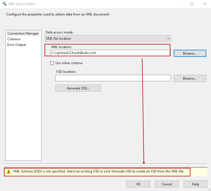
Task: Click the yellow warning icon
Action: [9, 171]
